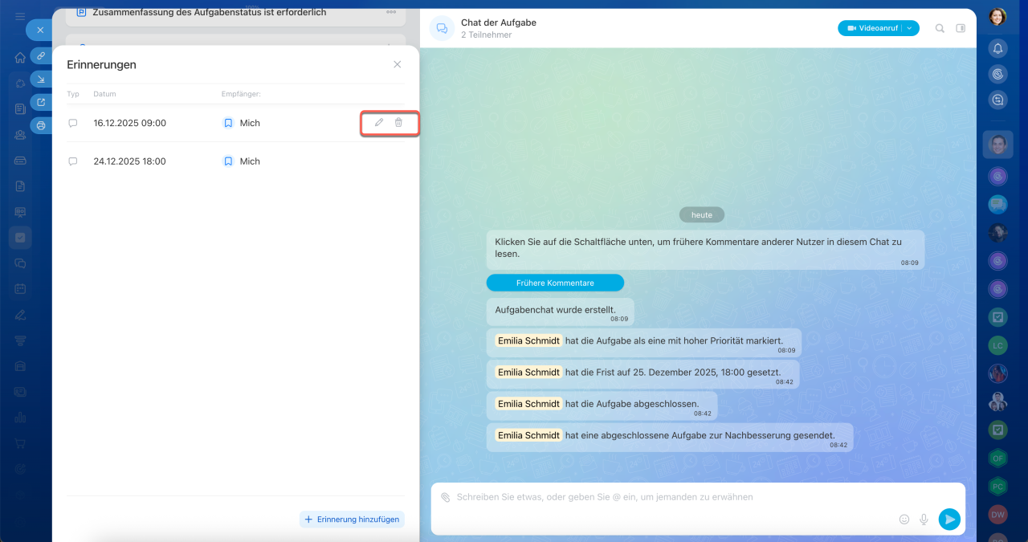Open notifications bell icon
This screenshot has width=1028, height=542.
(x=997, y=48)
